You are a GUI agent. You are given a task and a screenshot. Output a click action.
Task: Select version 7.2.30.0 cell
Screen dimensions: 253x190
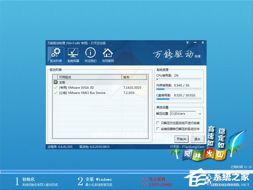click(x=129, y=93)
